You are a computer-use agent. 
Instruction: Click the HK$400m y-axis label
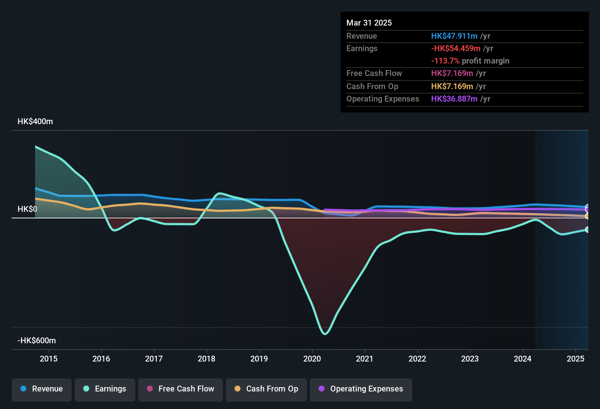[x=35, y=122]
